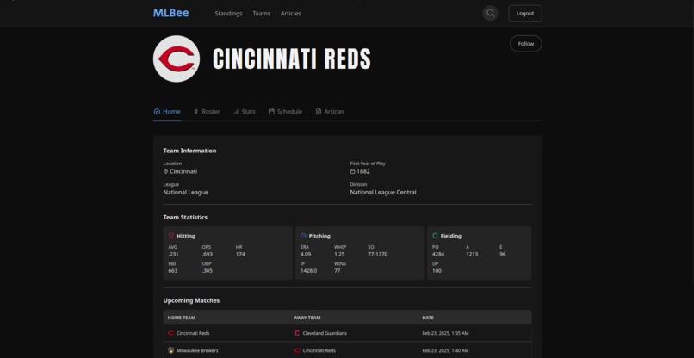Click the WINS value 77
Screen dimensions: 694x358
click(x=338, y=271)
